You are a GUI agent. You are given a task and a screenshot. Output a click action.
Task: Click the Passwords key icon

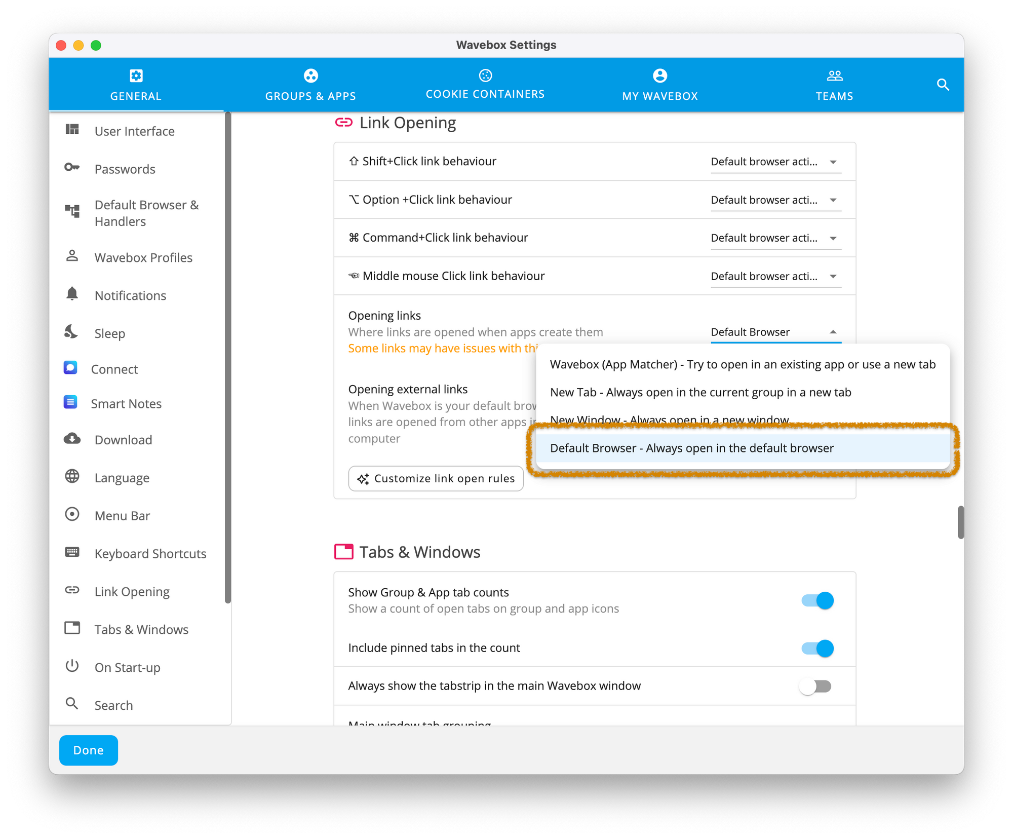click(72, 168)
